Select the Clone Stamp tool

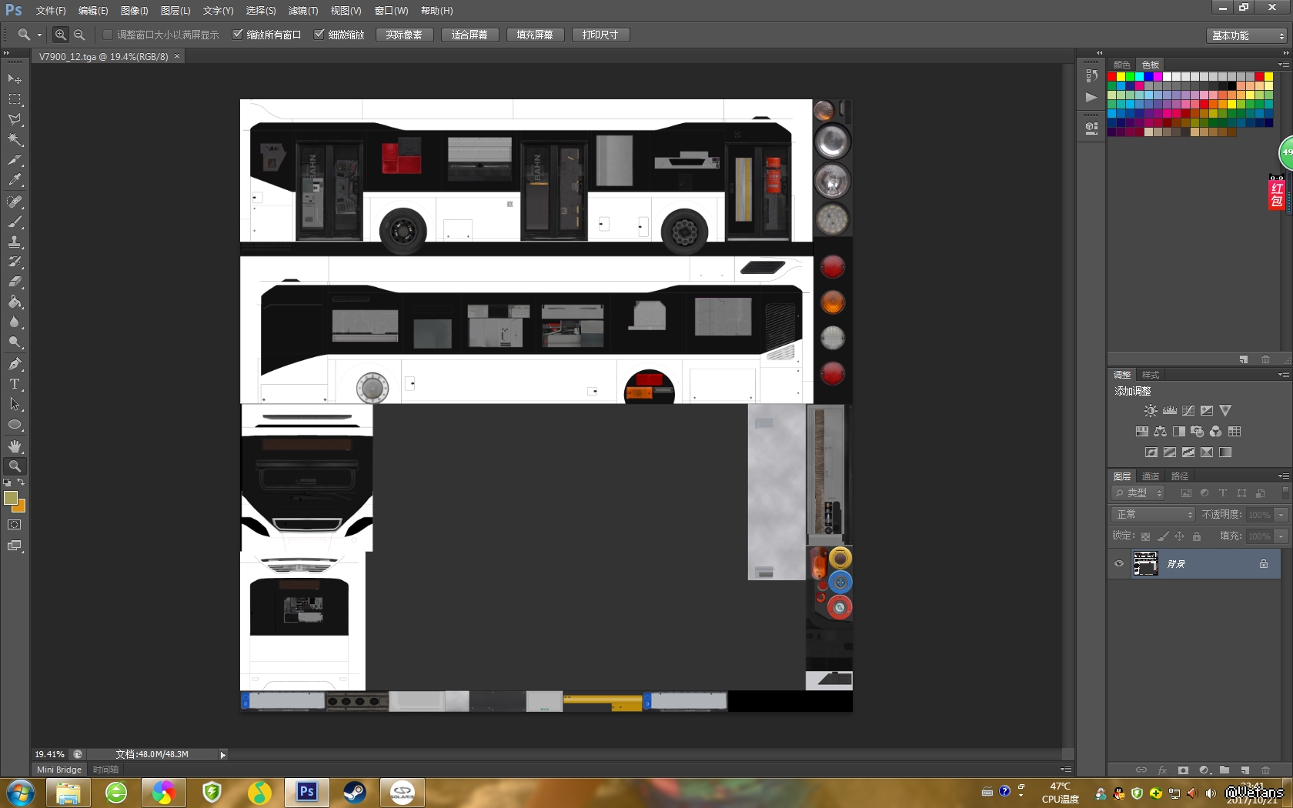pos(15,242)
